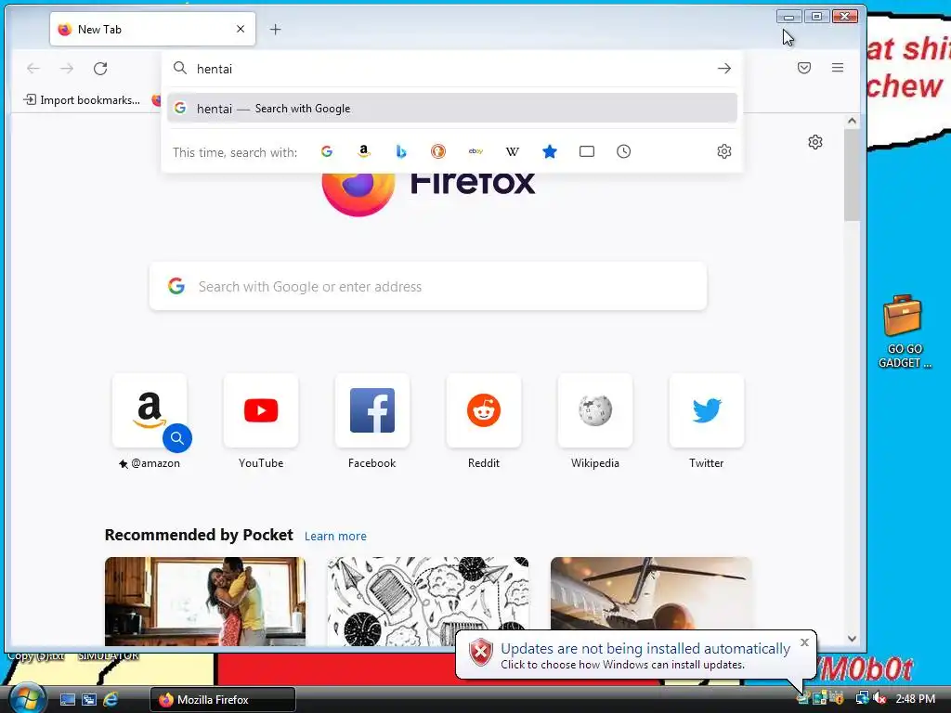Follow the Pocket Learn more link

335,536
